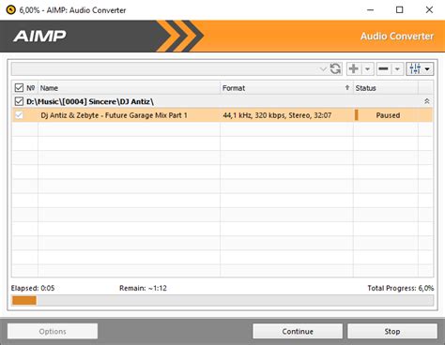Click the Options button
Viewport: 445px width, 345px height.
coord(53,331)
